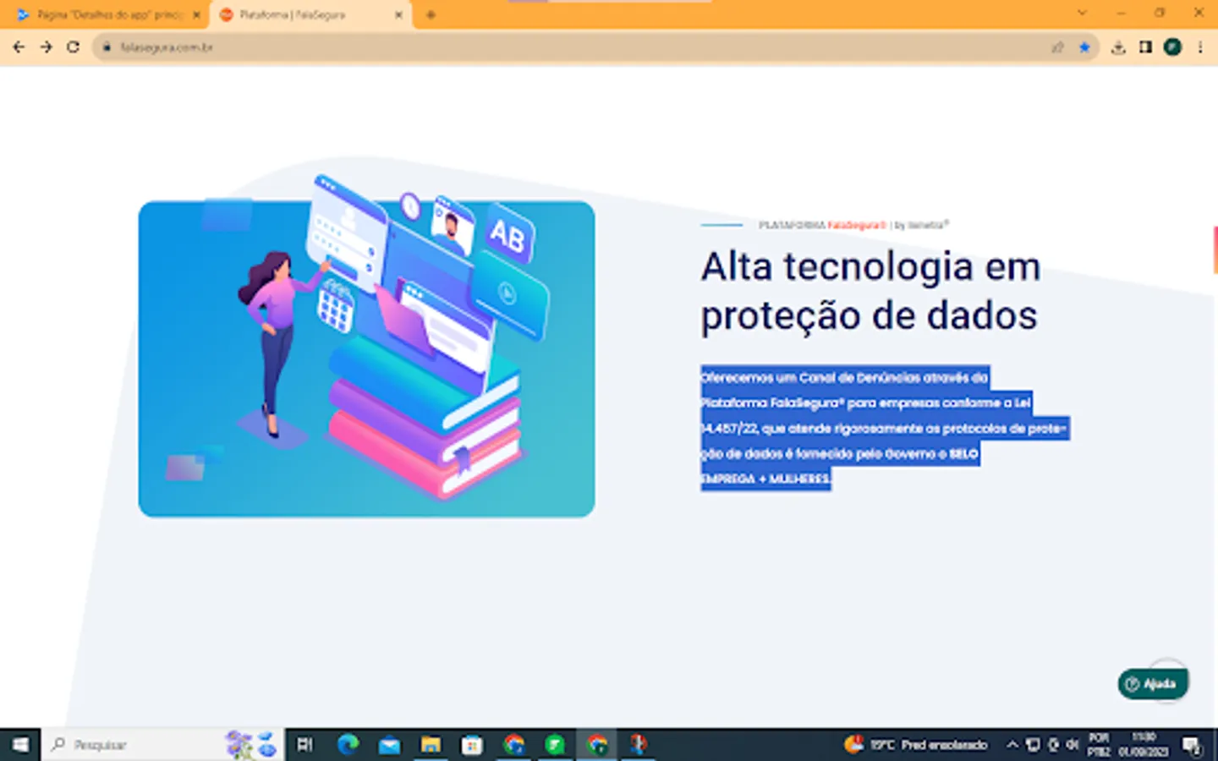Open the Mail app on taskbar
1218x761 pixels.
coord(389,744)
